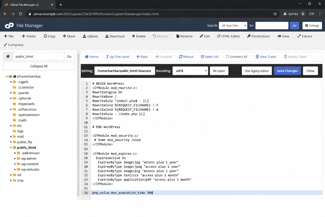The image size is (325, 217).
Task: Expand the .cphorde folder node
Action: click(x=11, y=98)
